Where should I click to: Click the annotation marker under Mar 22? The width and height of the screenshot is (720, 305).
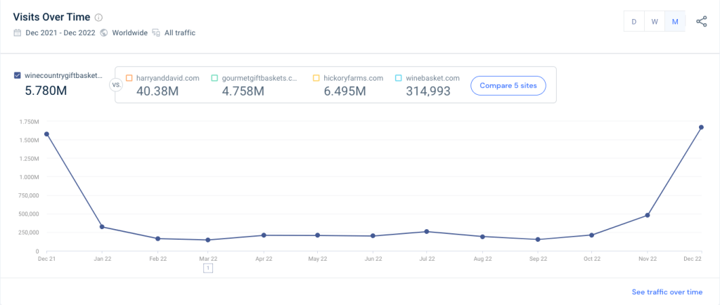coord(208,268)
